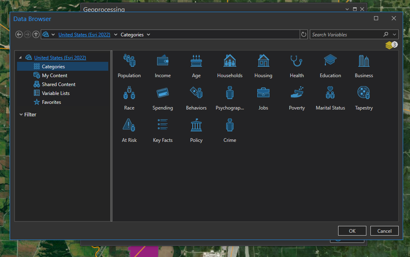410x257 pixels.
Task: Click the Categories breadcrumb text
Action: 132,34
